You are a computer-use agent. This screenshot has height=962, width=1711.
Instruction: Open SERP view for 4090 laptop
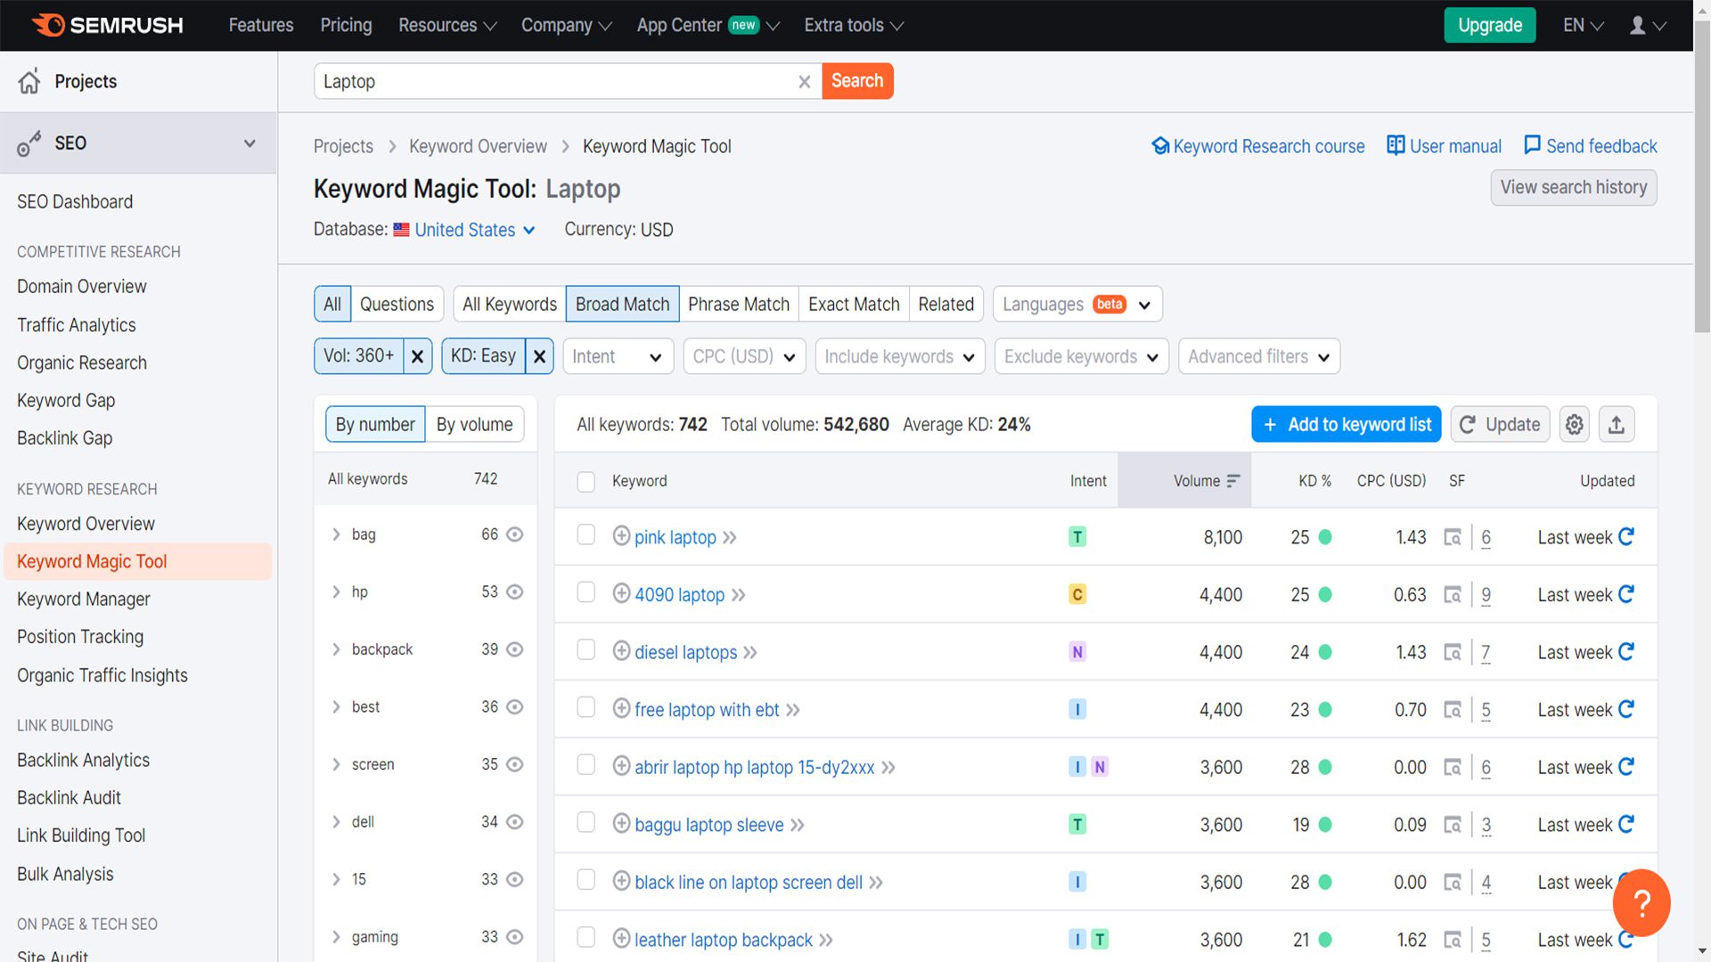click(1453, 595)
